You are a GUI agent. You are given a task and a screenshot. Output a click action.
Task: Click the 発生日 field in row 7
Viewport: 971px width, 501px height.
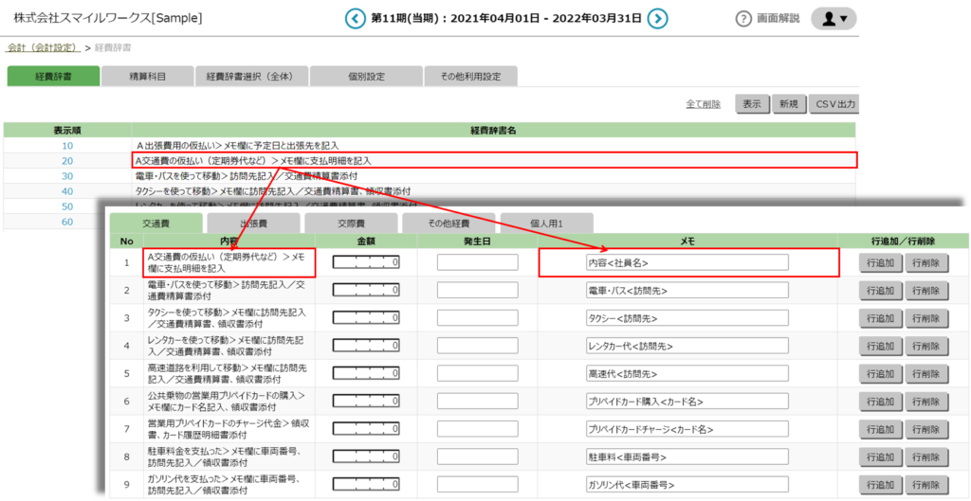(x=478, y=429)
